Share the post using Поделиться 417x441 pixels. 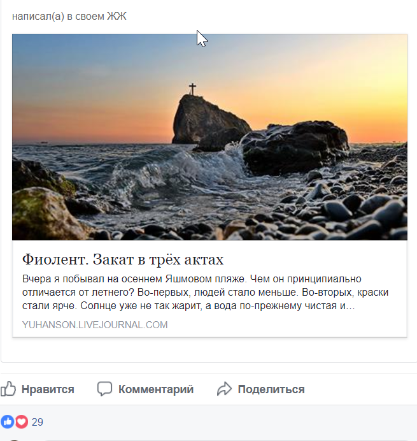[x=271, y=389]
